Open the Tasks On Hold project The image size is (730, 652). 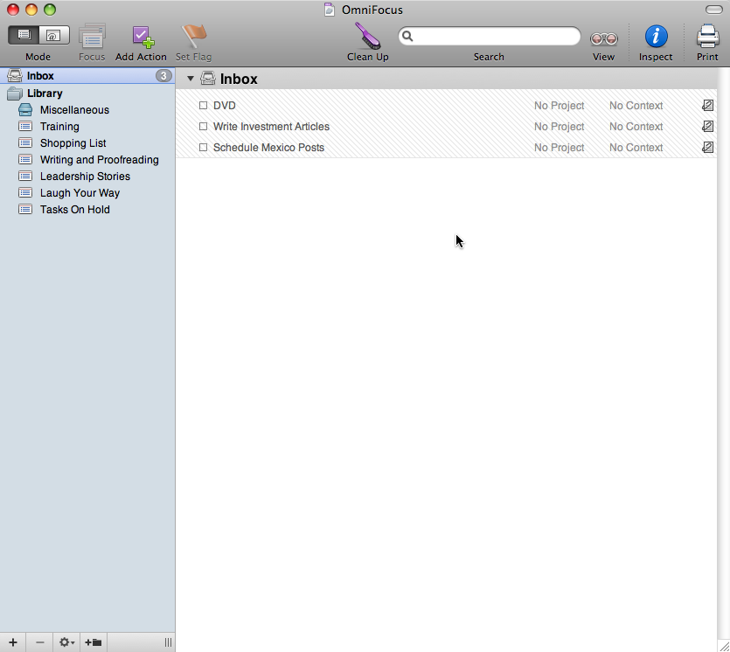(87, 210)
